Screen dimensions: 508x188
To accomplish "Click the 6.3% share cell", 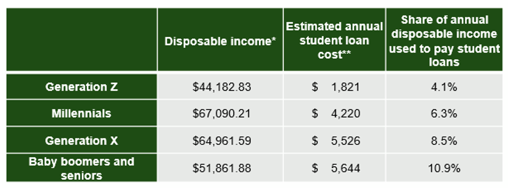I will click(x=444, y=114).
